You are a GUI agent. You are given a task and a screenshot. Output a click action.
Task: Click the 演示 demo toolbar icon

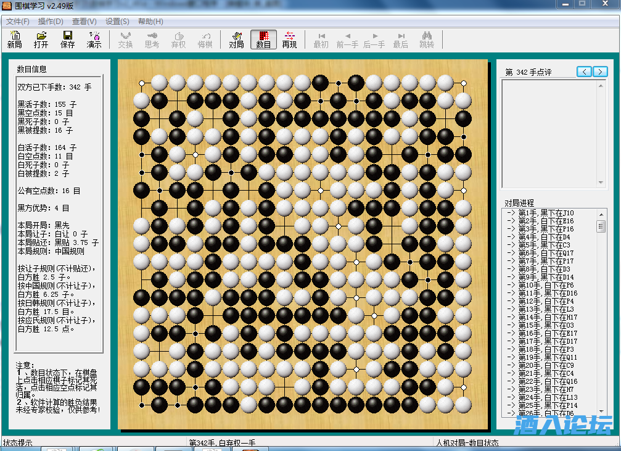(94, 39)
